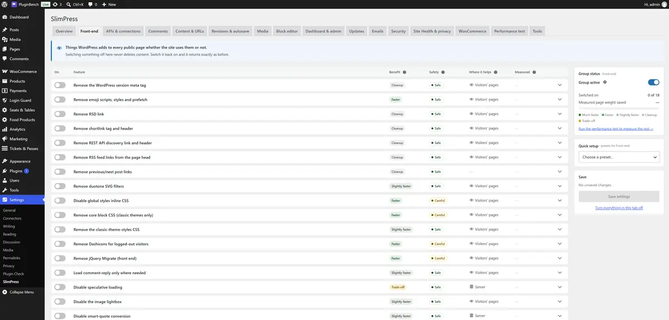Open Tickets & Passes sidebar menu
This screenshot has width=669, height=320.
(x=22, y=148)
